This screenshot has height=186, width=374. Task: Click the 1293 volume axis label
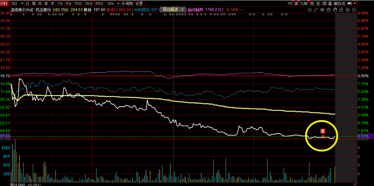coord(6,148)
